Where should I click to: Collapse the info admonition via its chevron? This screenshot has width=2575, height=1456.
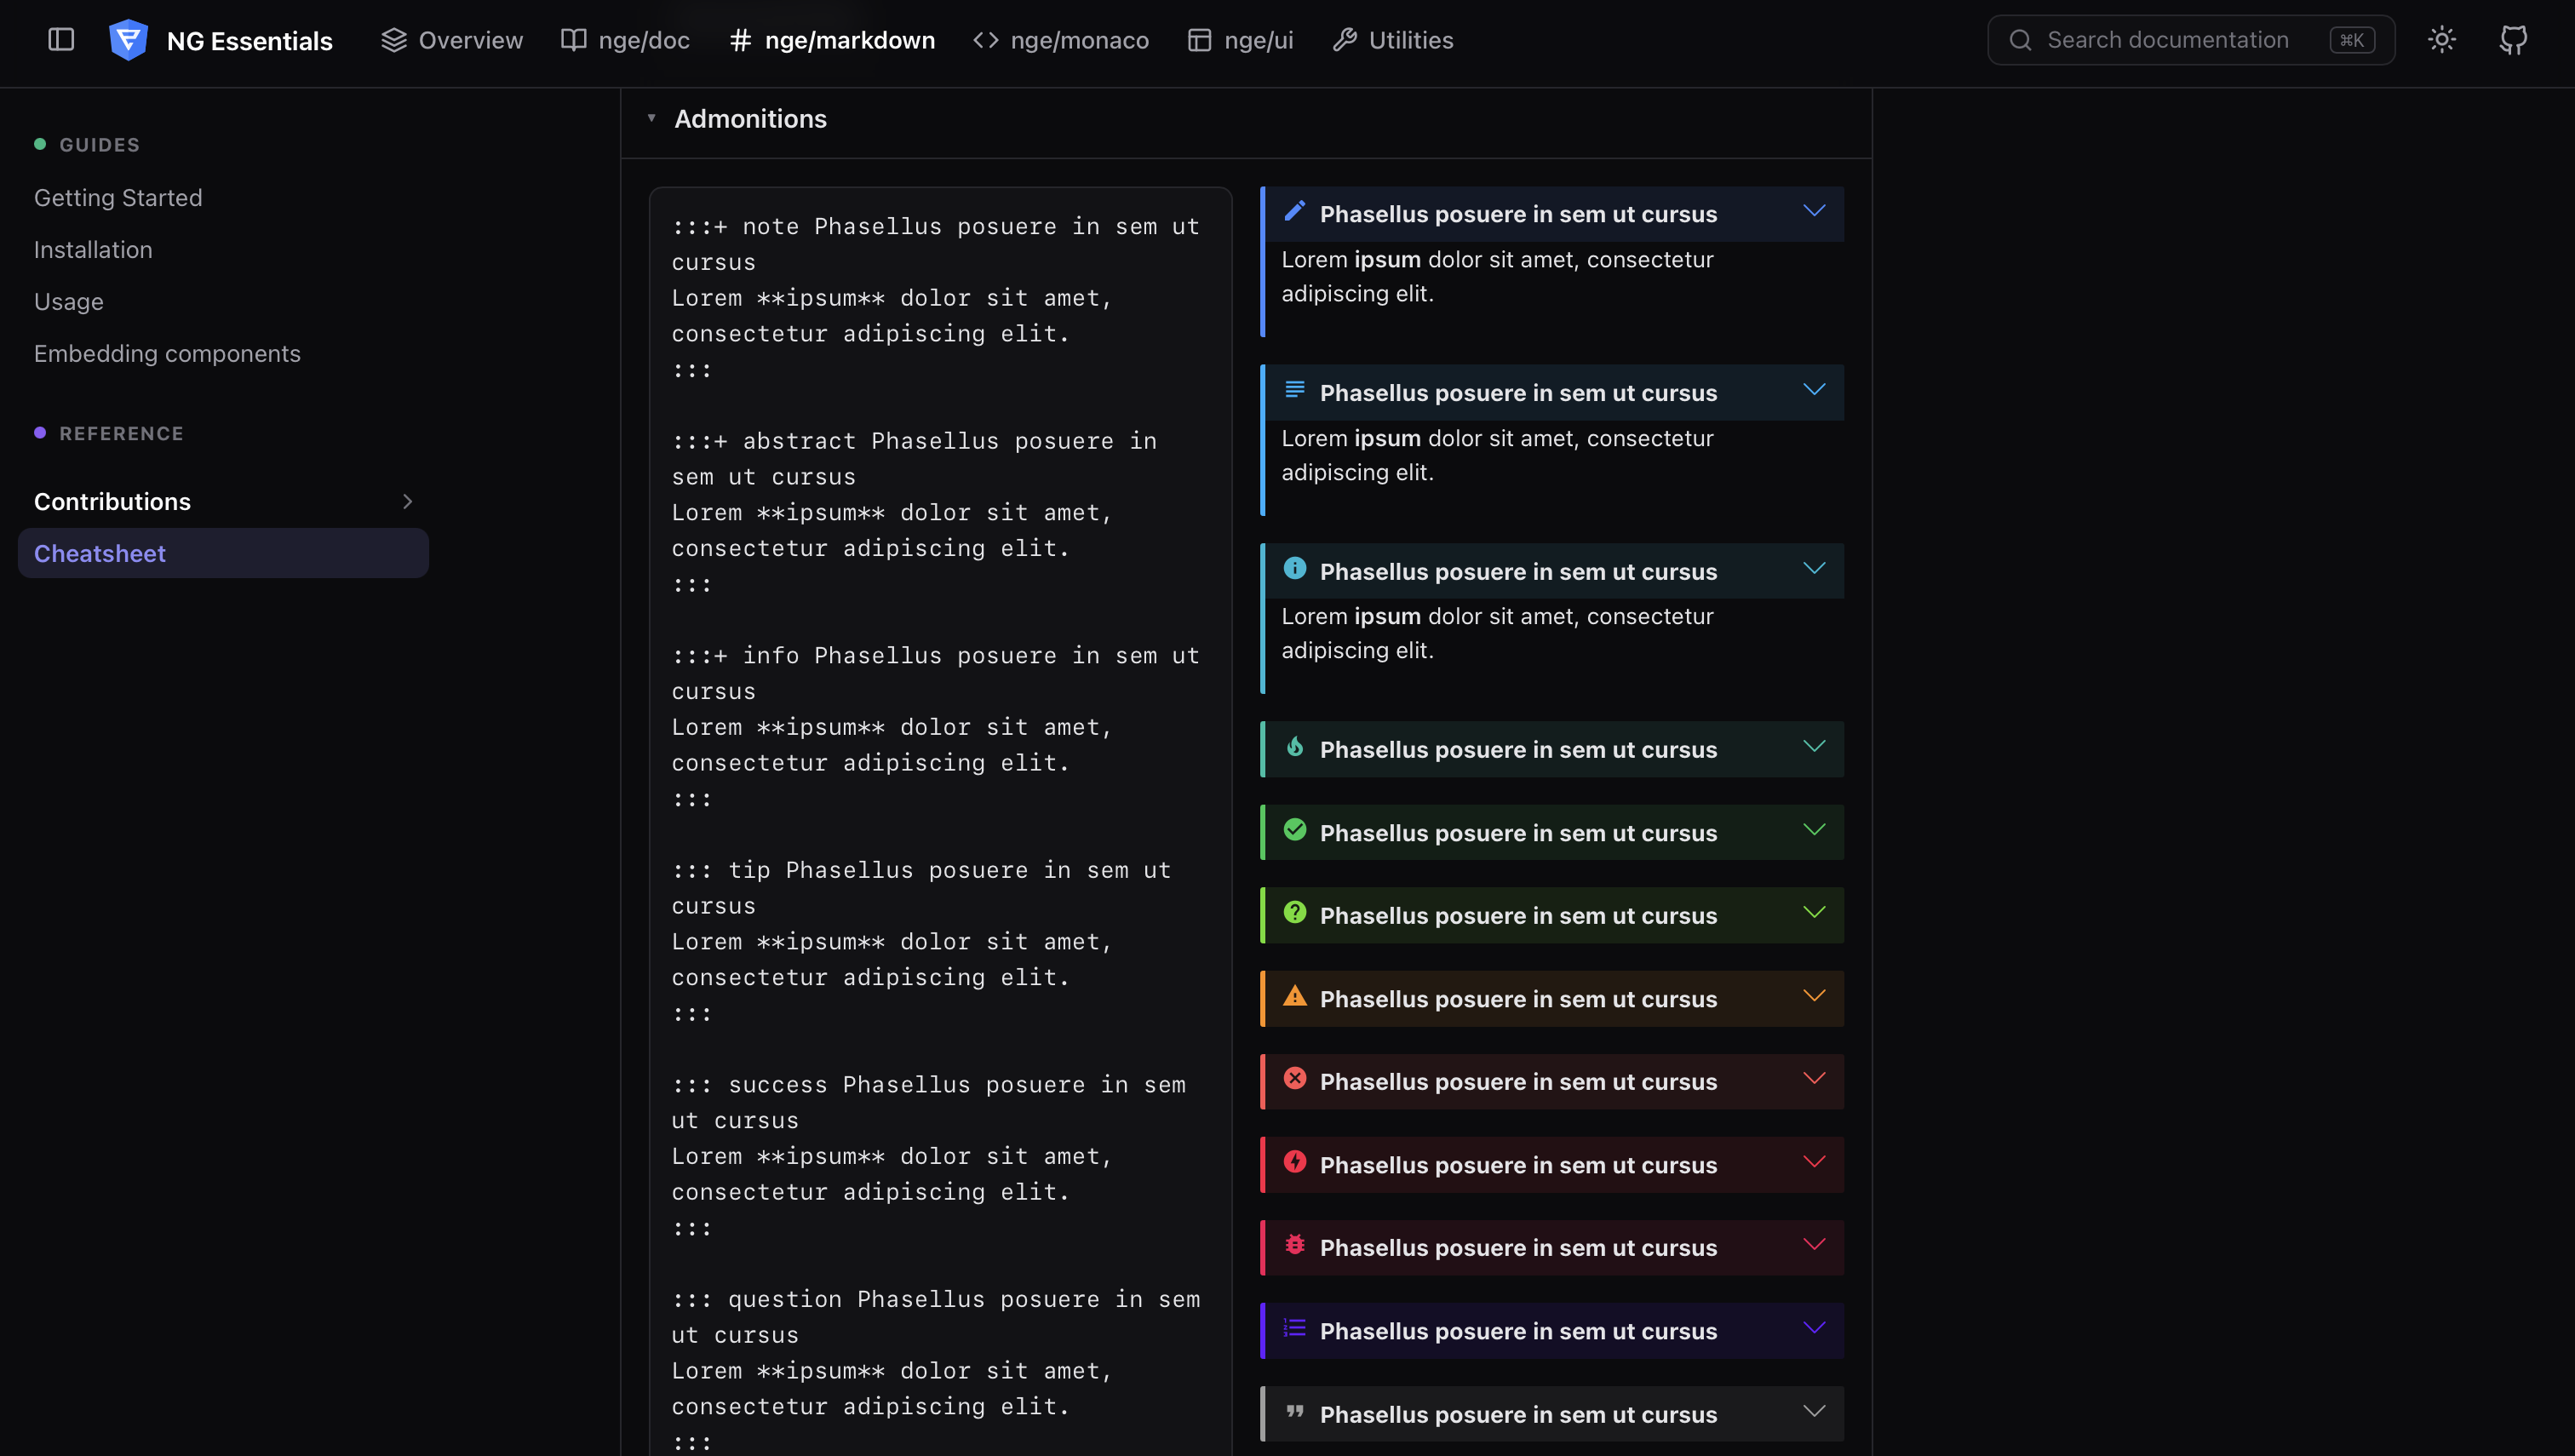pos(1814,568)
